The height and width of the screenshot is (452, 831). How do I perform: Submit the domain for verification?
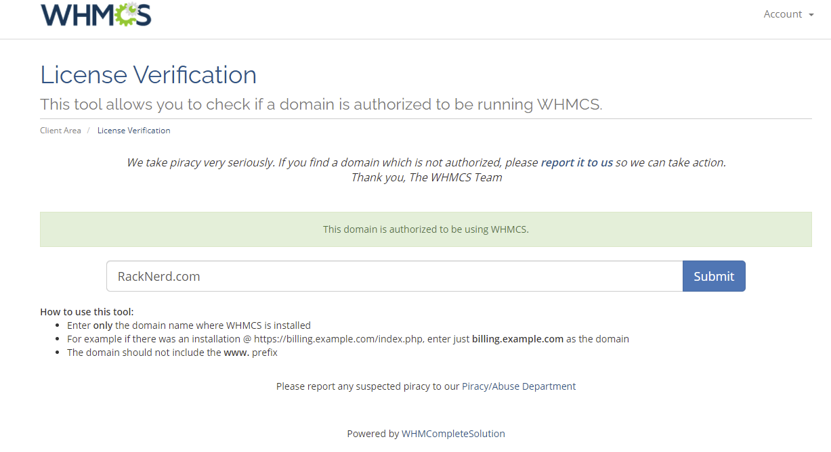coord(714,276)
